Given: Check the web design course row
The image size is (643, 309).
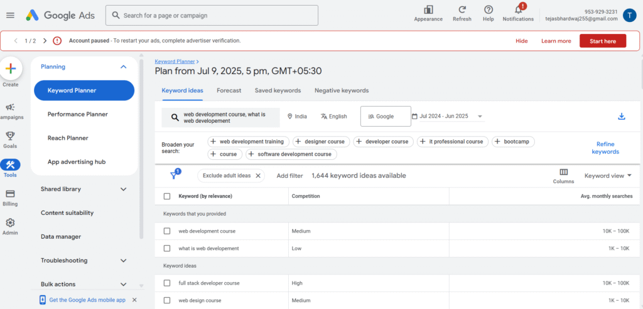Looking at the screenshot, I should tap(167, 300).
